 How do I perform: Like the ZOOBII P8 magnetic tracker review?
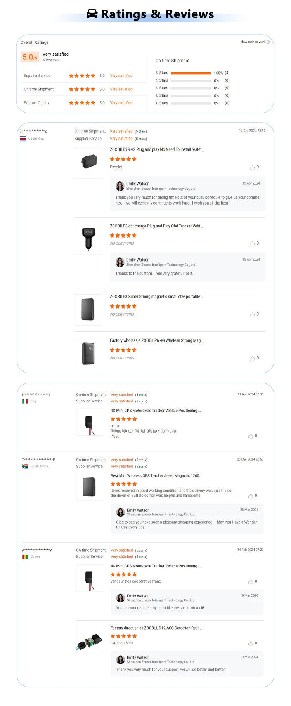(253, 314)
